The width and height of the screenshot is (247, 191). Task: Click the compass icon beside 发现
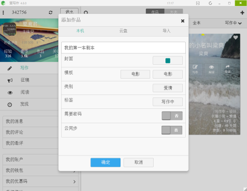click(x=10, y=104)
